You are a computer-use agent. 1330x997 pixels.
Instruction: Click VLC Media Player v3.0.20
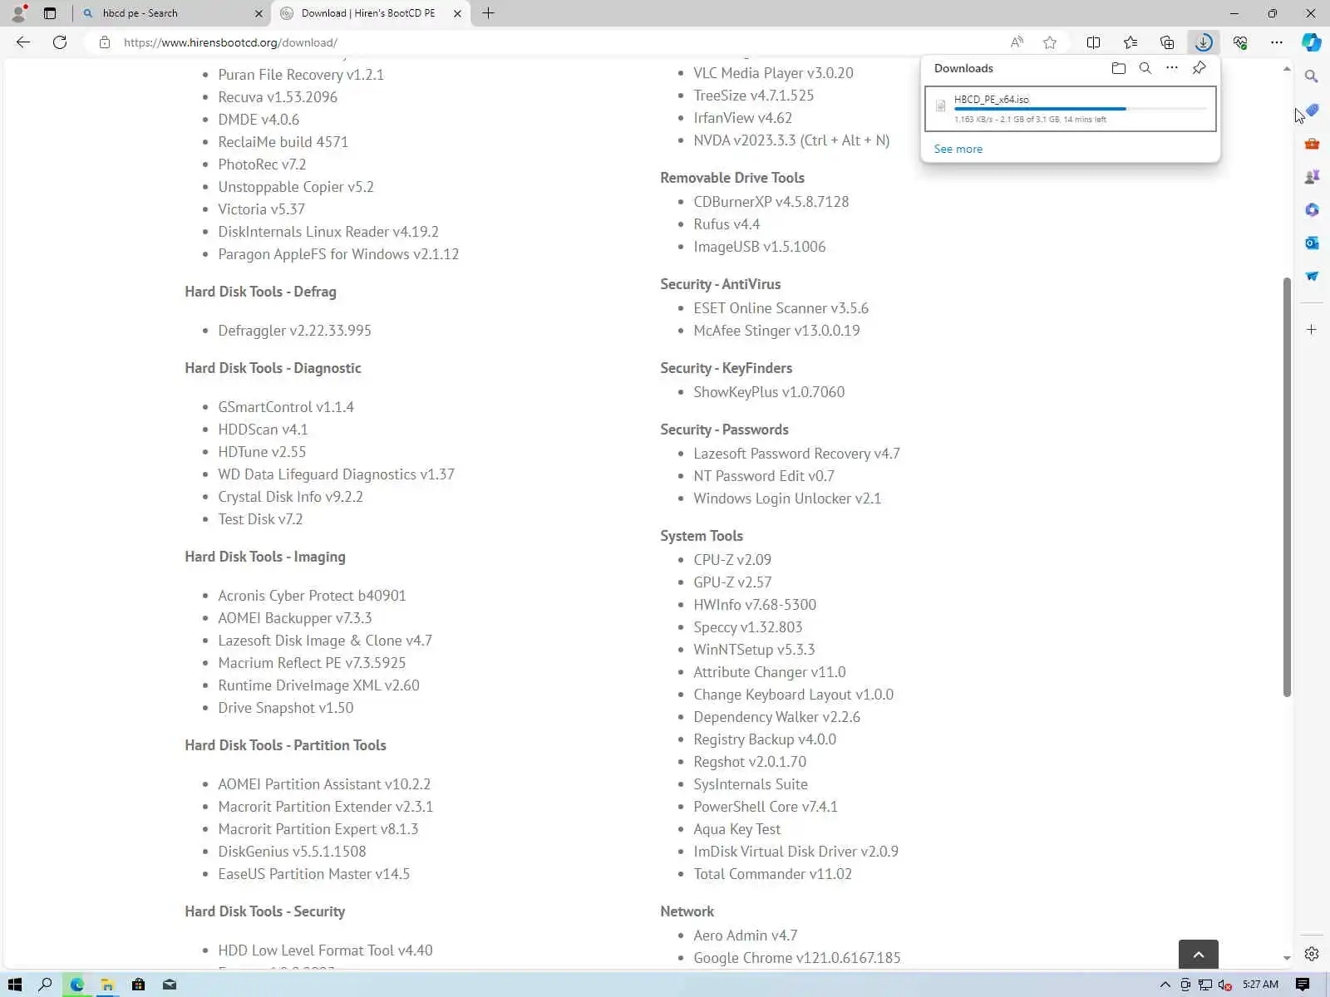pos(773,73)
